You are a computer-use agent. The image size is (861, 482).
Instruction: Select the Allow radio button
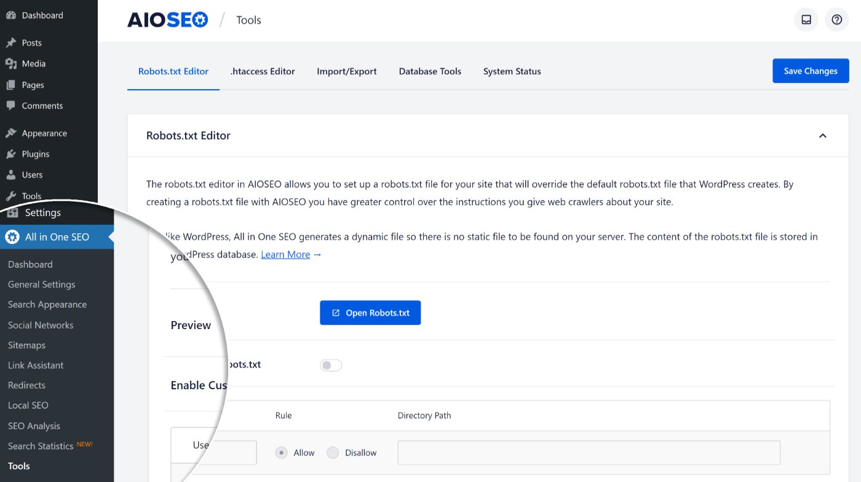(281, 453)
